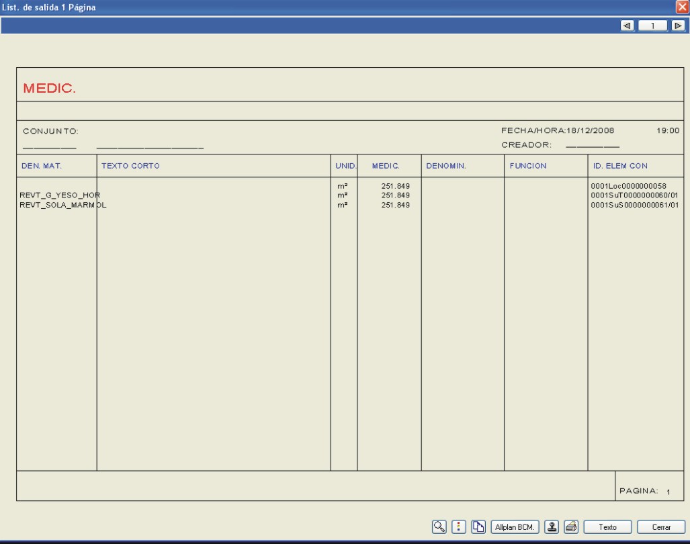Image resolution: width=690 pixels, height=544 pixels.
Task: Click the FUNCION column header
Action: [528, 166]
